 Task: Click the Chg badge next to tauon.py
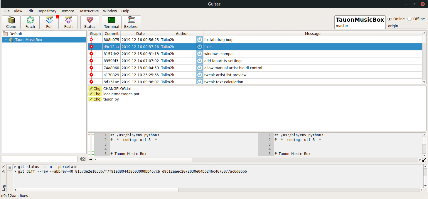[x=95, y=99]
